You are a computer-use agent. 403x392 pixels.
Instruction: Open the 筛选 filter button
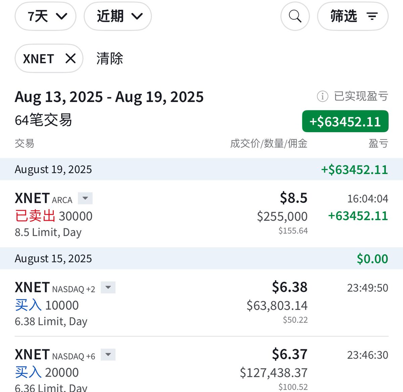point(353,16)
